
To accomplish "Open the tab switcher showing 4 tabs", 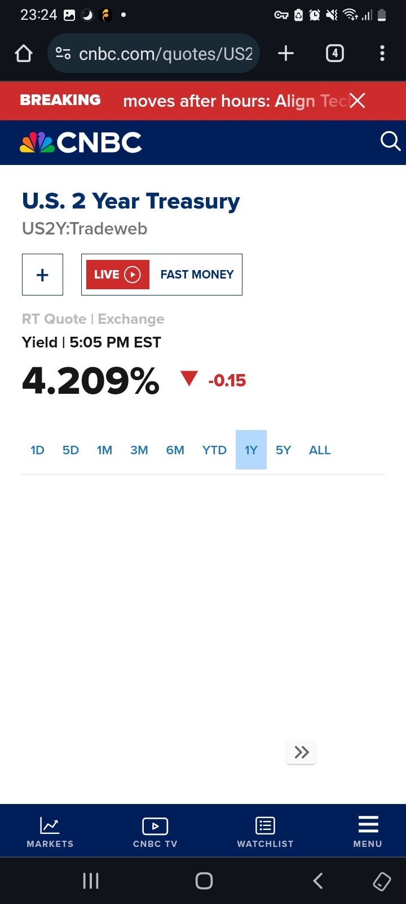I will point(335,54).
